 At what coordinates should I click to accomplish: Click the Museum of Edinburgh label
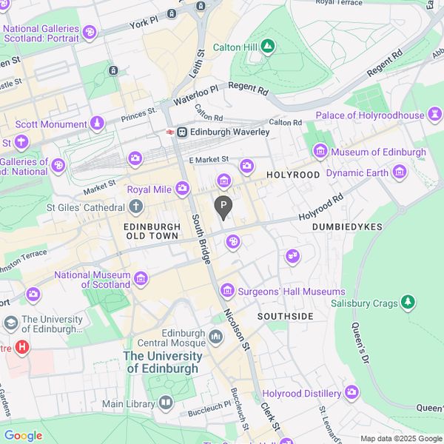[x=378, y=152]
